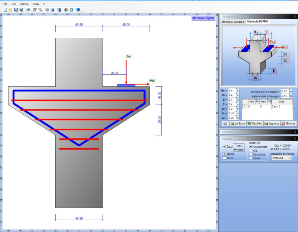The image size is (298, 232).
Task: Change kN unit beside Hed header
Action: click(x=269, y=102)
